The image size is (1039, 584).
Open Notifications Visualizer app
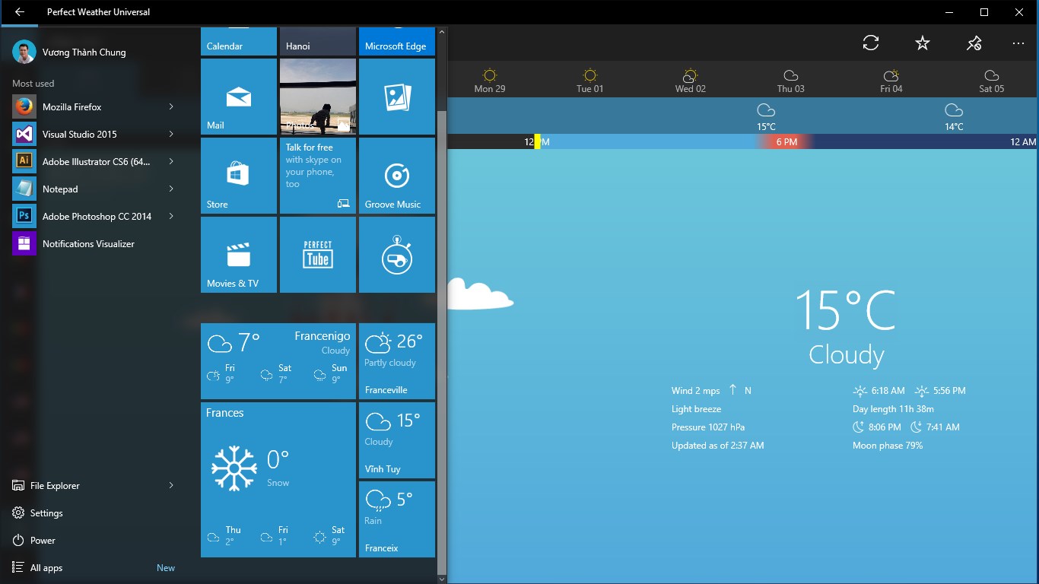[94, 243]
